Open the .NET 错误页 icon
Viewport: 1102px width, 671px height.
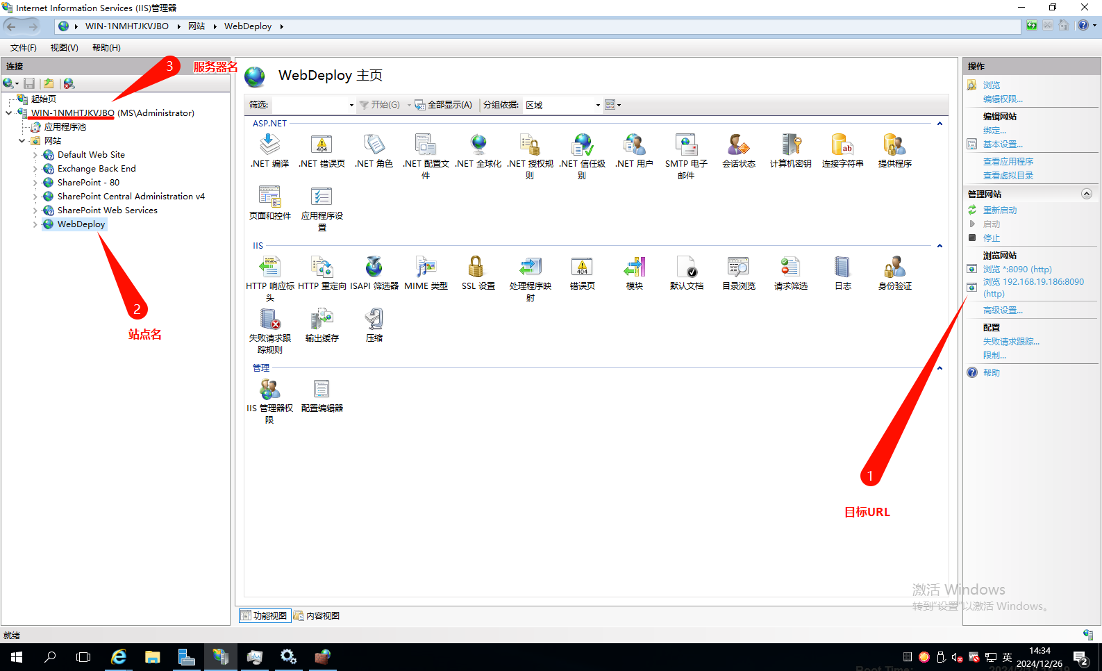pos(322,151)
